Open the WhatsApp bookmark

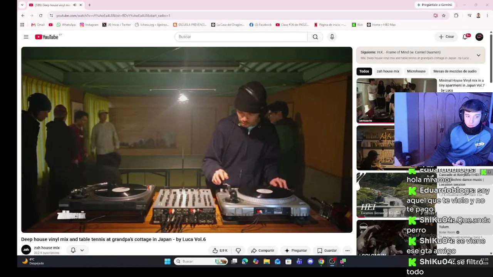coord(66,25)
